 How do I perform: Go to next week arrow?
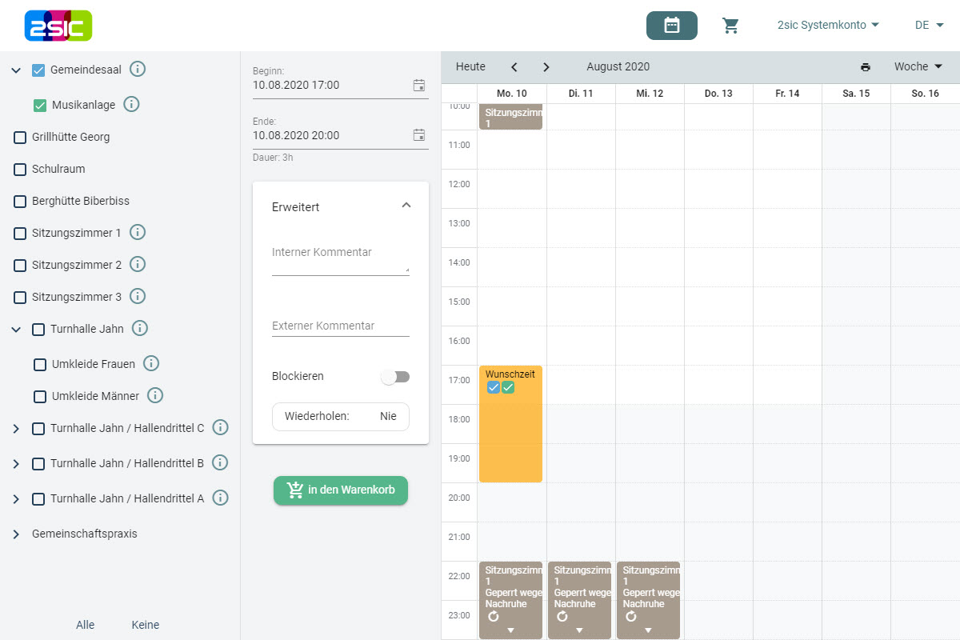tap(546, 67)
